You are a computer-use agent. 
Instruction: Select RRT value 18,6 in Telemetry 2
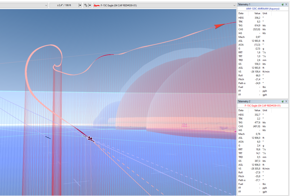258,149
